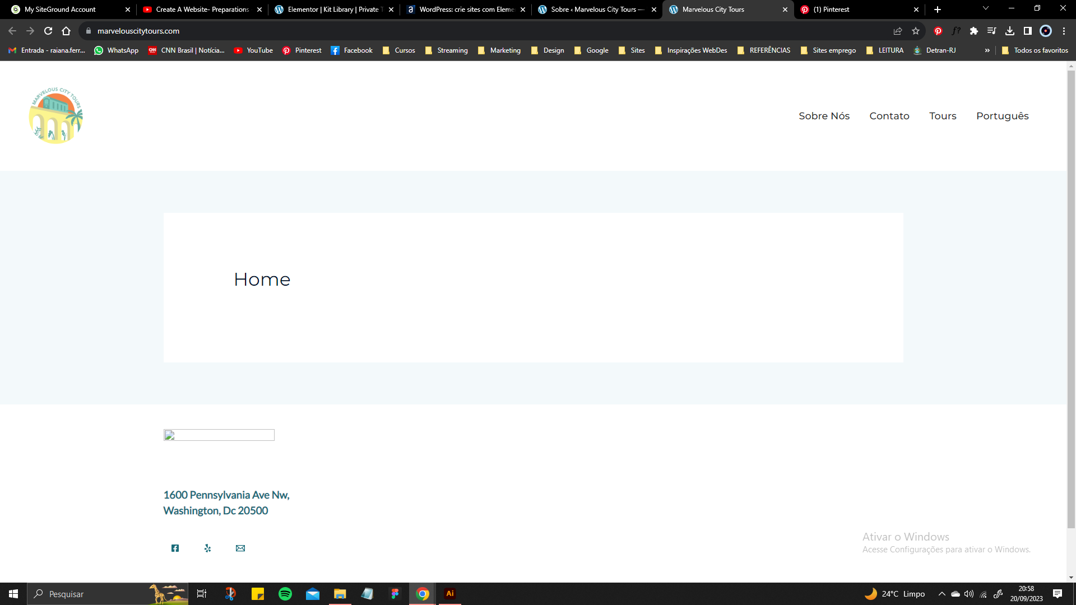The width and height of the screenshot is (1076, 605).
Task: Click the email icon in footer
Action: point(240,548)
